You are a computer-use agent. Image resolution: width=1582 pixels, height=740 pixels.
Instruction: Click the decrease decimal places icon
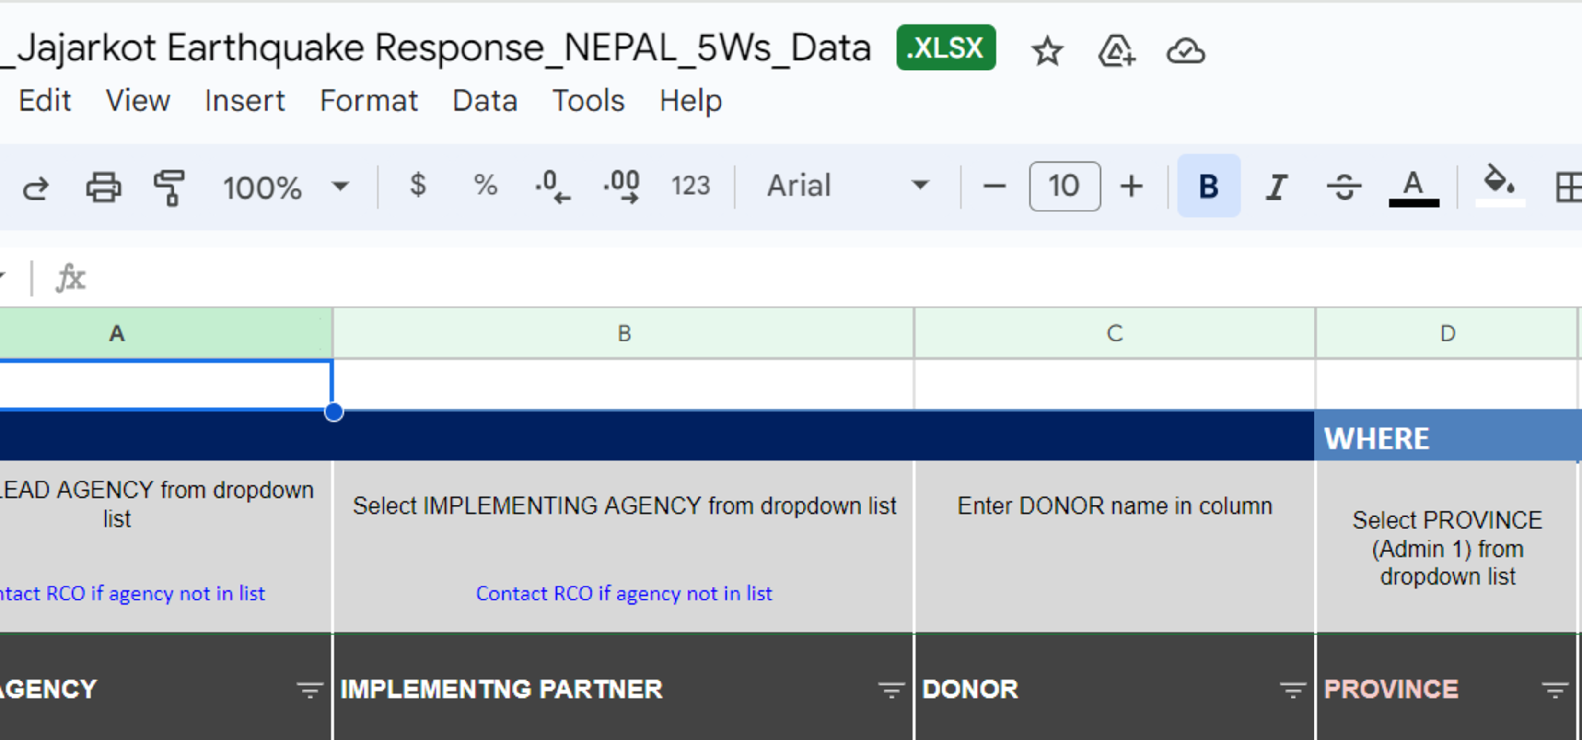pos(553,186)
